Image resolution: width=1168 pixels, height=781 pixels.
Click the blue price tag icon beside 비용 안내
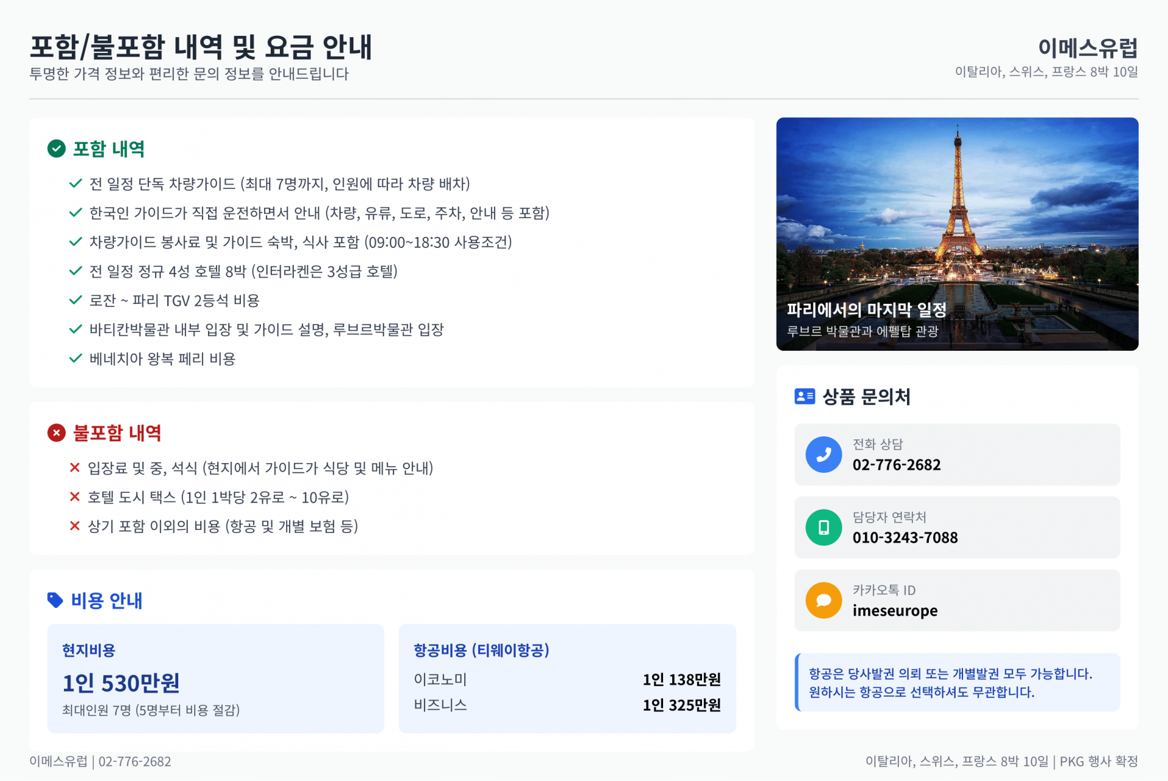[55, 600]
